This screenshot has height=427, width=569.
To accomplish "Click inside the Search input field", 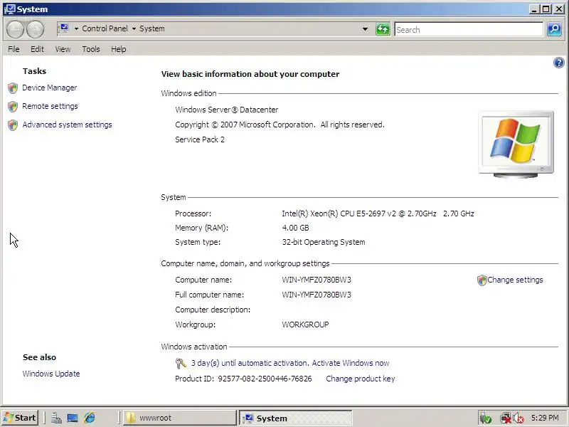I will 469,29.
